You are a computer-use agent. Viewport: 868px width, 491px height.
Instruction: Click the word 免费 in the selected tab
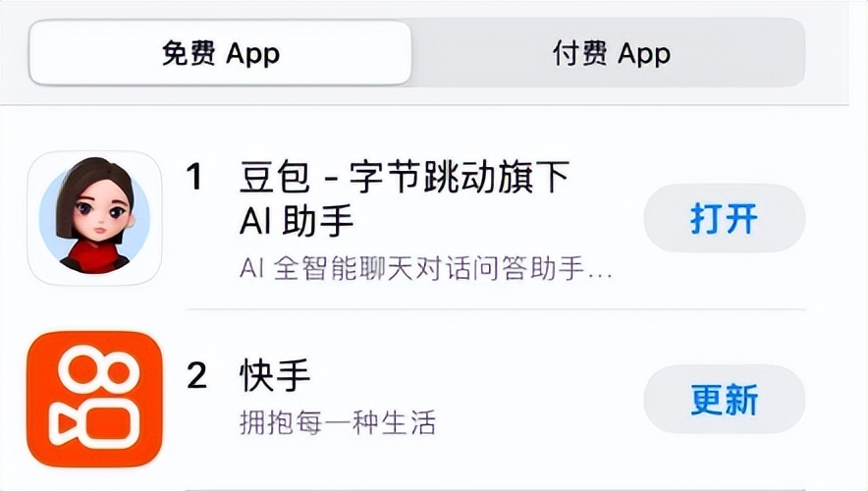coord(189,52)
